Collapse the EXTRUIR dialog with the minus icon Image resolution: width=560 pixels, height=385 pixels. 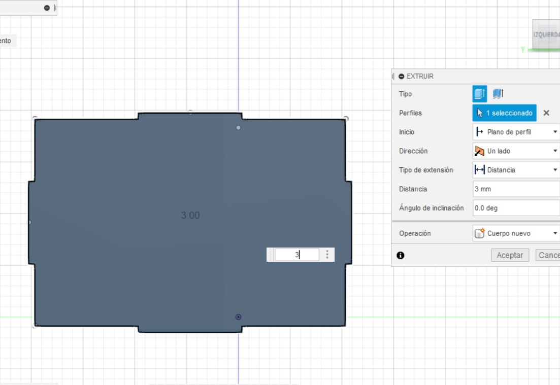pyautogui.click(x=402, y=77)
